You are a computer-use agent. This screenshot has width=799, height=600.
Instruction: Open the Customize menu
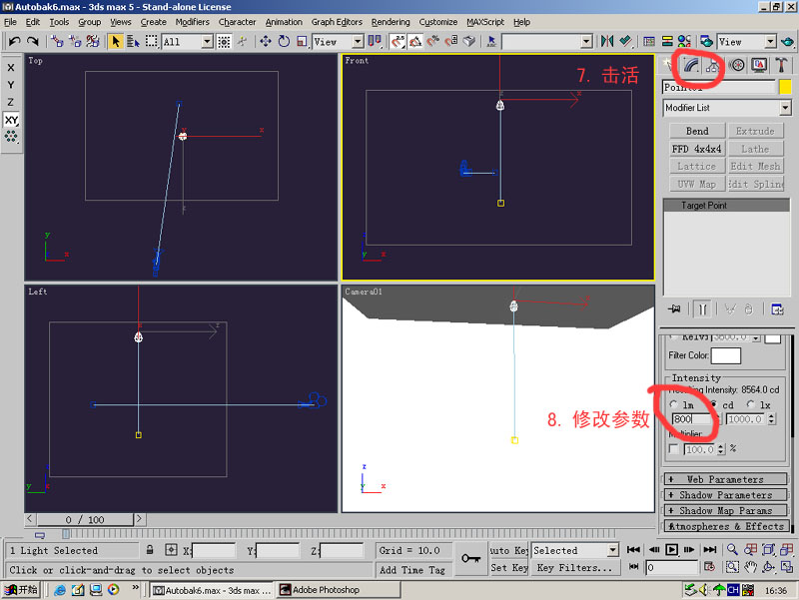coord(438,22)
